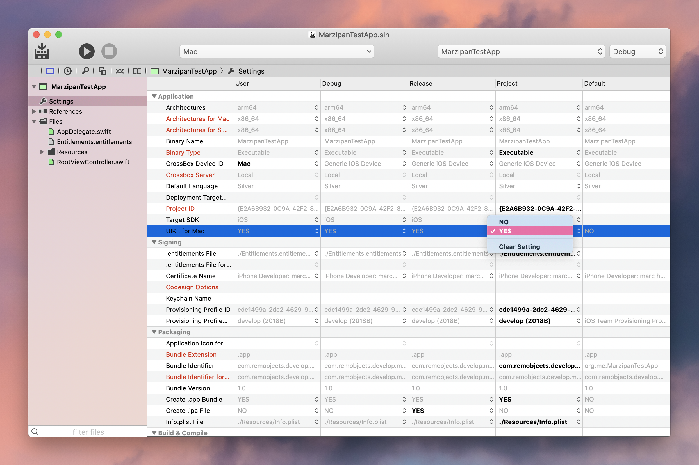This screenshot has width=699, height=465.
Task: Choose Clear Setting in the popup menu
Action: [530, 247]
